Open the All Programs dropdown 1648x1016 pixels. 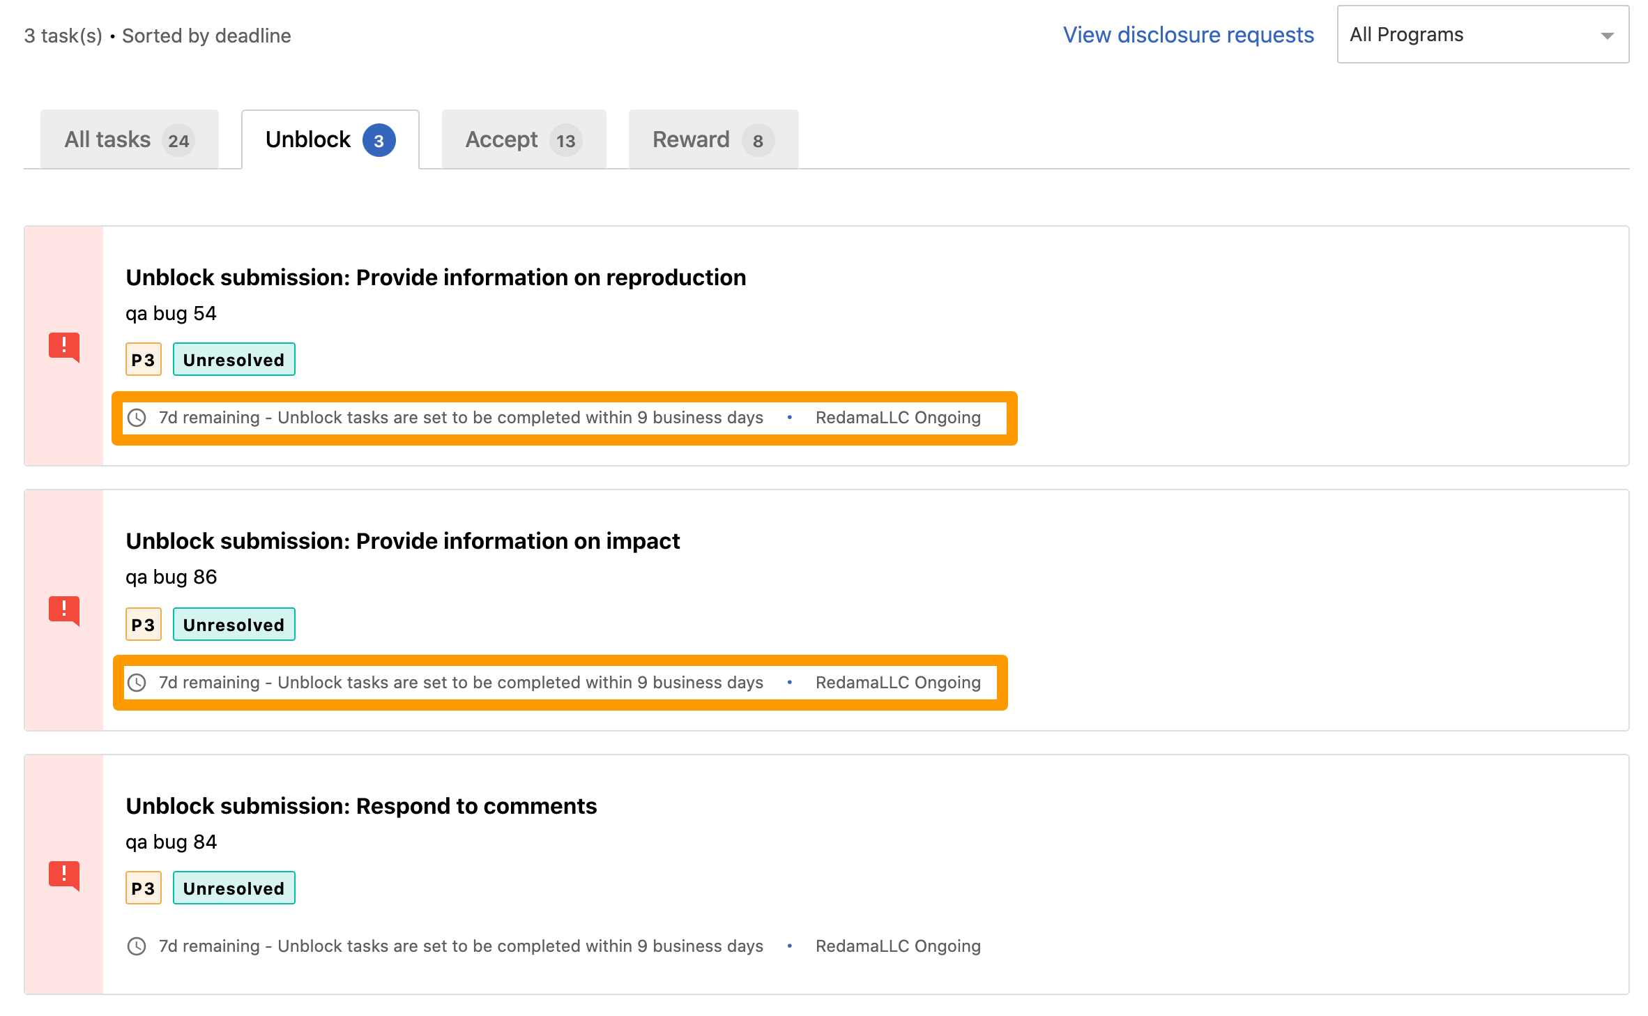[x=1483, y=35]
